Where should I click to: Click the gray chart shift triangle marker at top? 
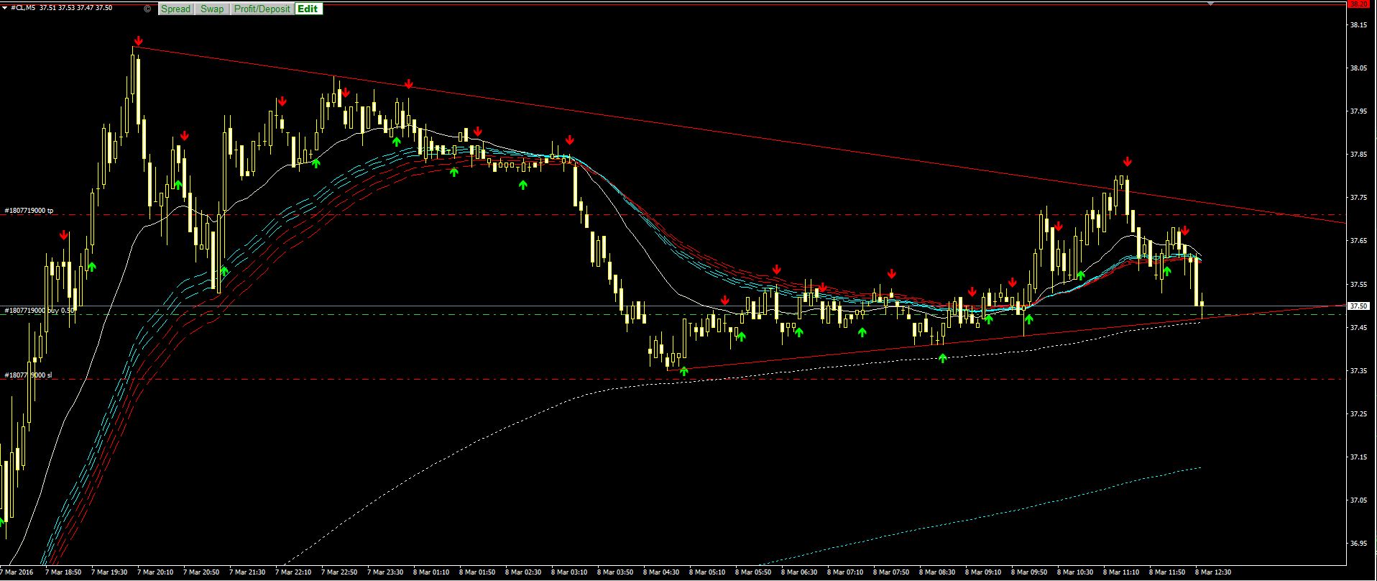click(x=1210, y=4)
